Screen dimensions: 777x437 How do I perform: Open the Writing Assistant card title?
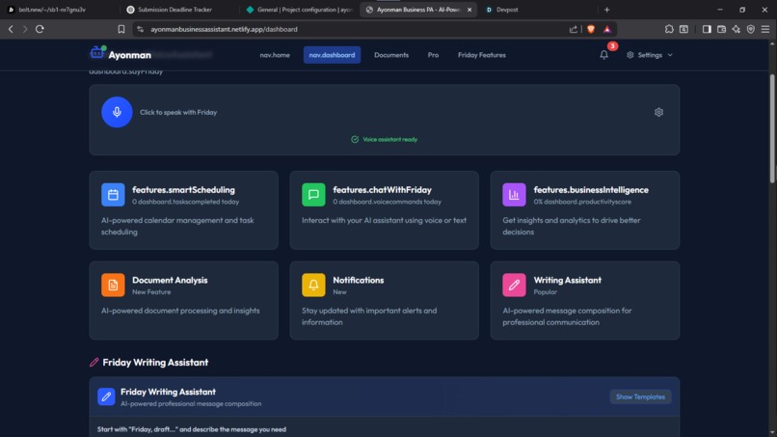(x=568, y=281)
